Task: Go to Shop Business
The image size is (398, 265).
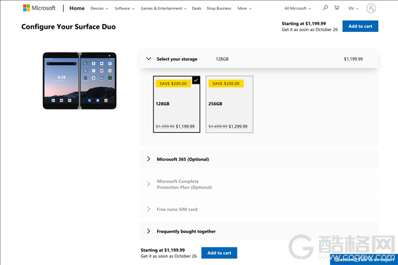Action: coord(219,9)
